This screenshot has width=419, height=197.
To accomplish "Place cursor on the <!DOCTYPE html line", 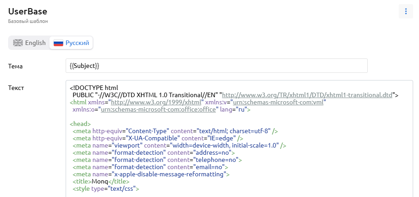I will click(x=96, y=88).
